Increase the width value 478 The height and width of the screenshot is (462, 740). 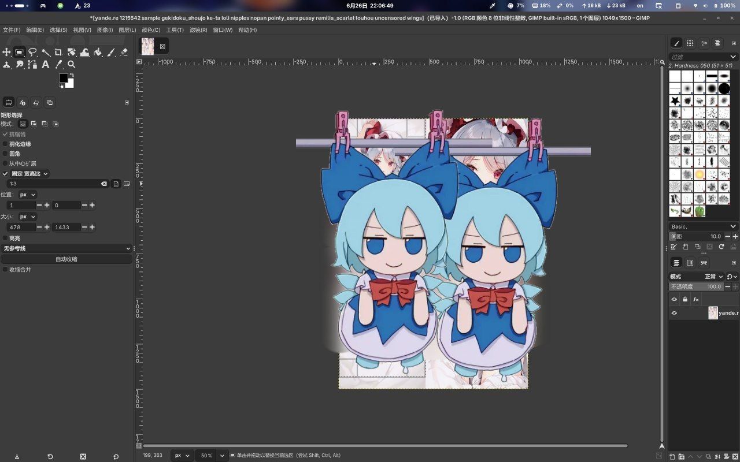pos(47,227)
